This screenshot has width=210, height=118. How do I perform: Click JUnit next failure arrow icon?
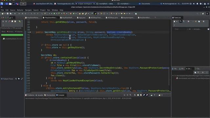coord(3,21)
